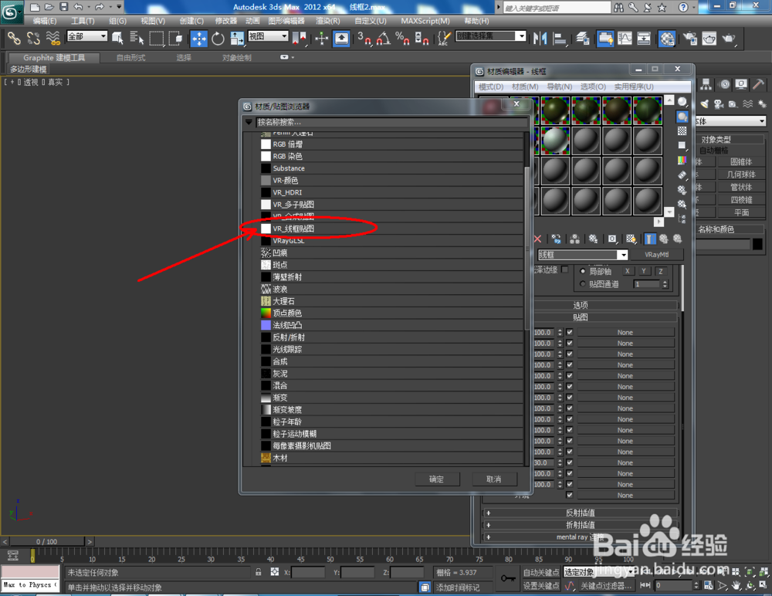
Task: Click the VRayMtl material type button
Action: click(x=656, y=255)
